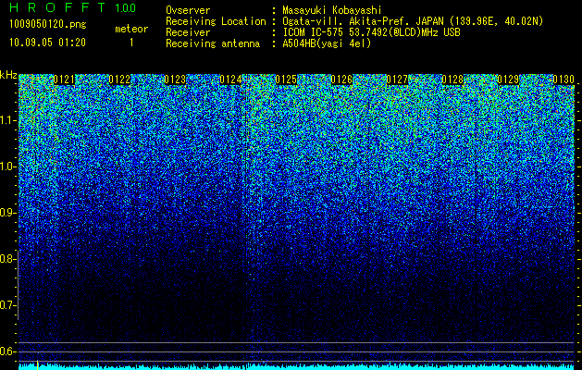Click the kHz axis unit label
The width and height of the screenshot is (582, 370).
coord(8,75)
